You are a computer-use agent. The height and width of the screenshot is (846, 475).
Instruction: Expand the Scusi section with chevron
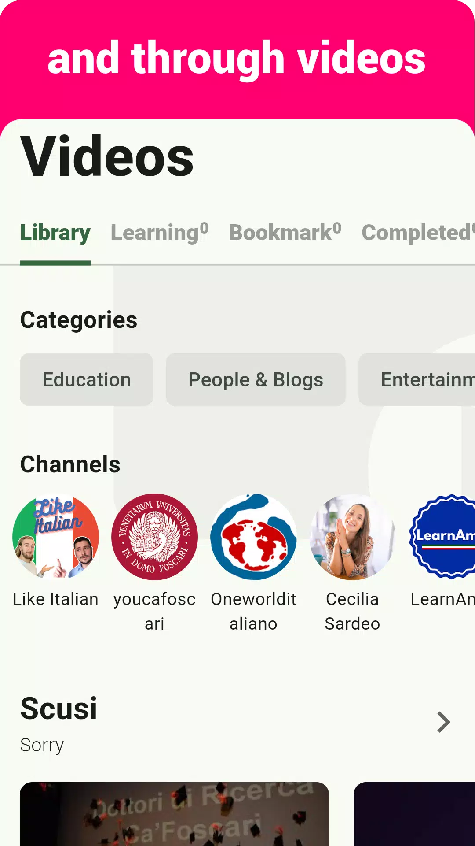tap(443, 722)
